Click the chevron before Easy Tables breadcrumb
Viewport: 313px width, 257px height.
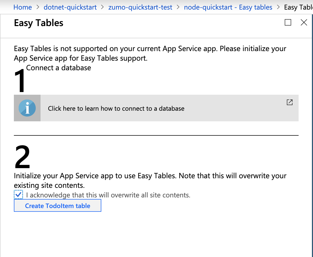tap(279, 7)
